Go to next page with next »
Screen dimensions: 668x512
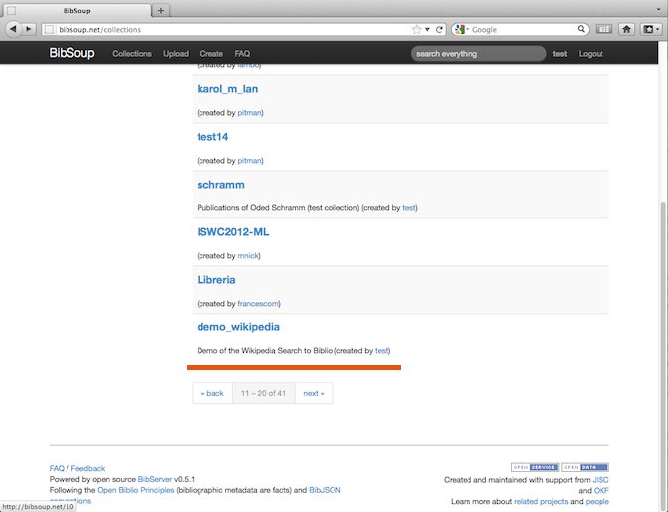[314, 393]
